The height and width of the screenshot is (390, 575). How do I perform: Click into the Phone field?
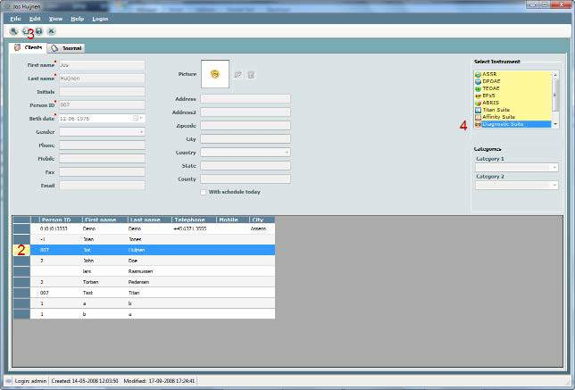click(x=102, y=145)
